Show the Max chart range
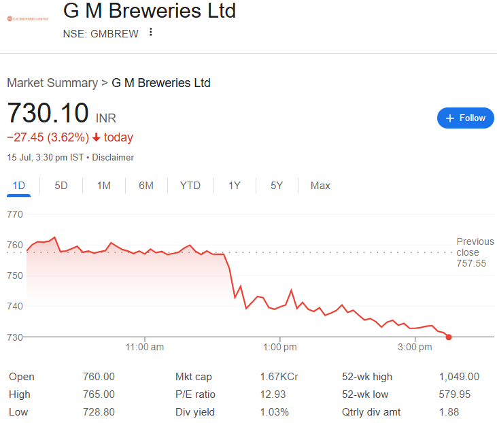The height and width of the screenshot is (423, 497). (x=320, y=186)
